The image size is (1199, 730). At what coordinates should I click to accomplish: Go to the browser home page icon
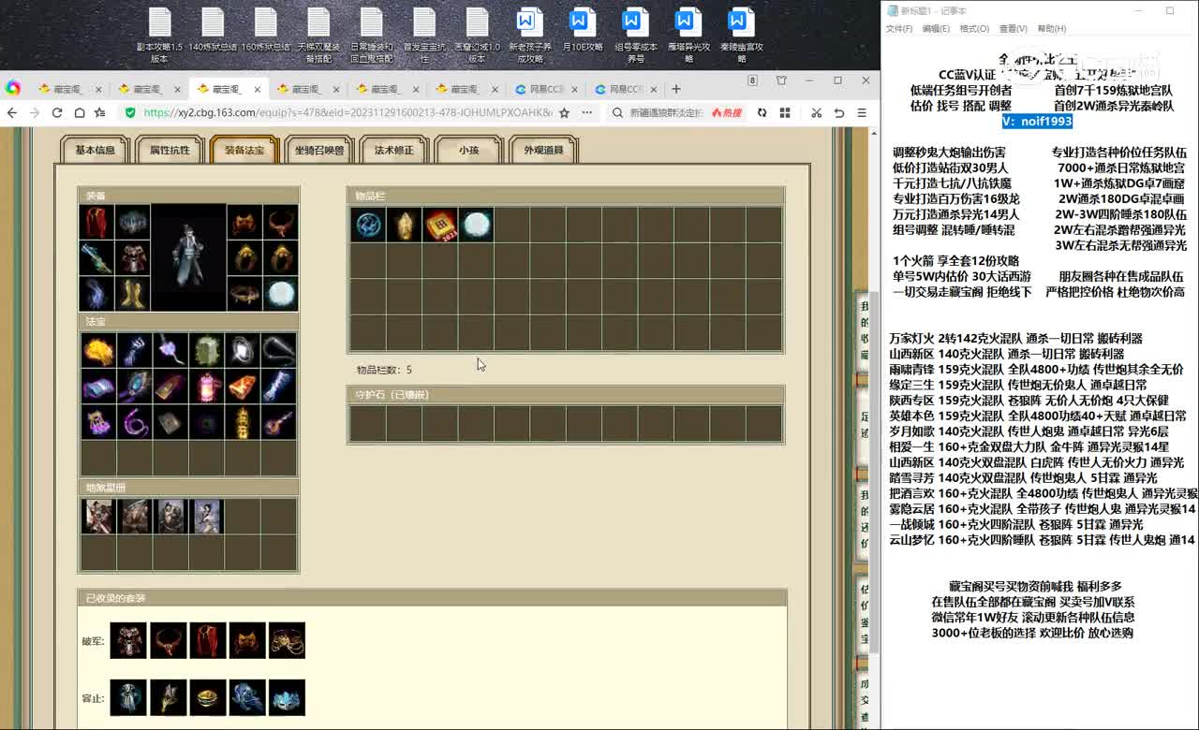coord(80,112)
